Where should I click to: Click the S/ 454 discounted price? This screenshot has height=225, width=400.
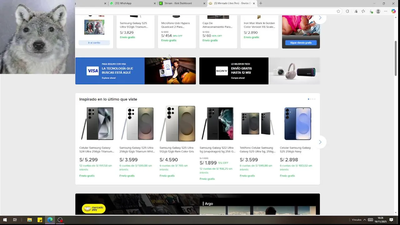coord(167,36)
